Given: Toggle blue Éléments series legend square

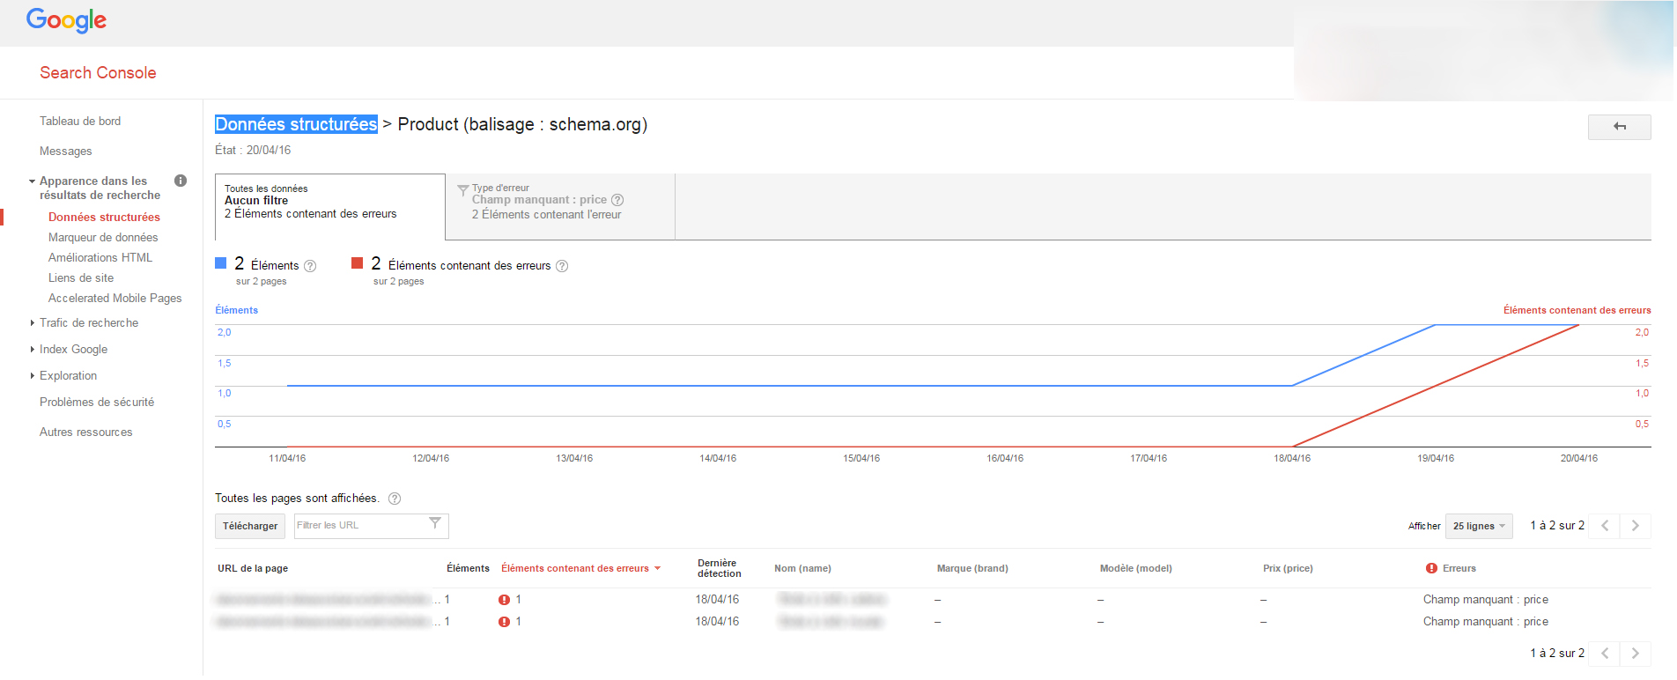Looking at the screenshot, I should point(221,263).
